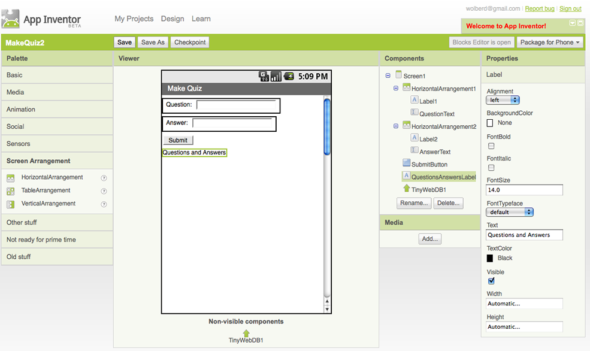Viewport: 590px width, 351px height.
Task: Collapse the Screen1 tree node
Action: point(388,75)
